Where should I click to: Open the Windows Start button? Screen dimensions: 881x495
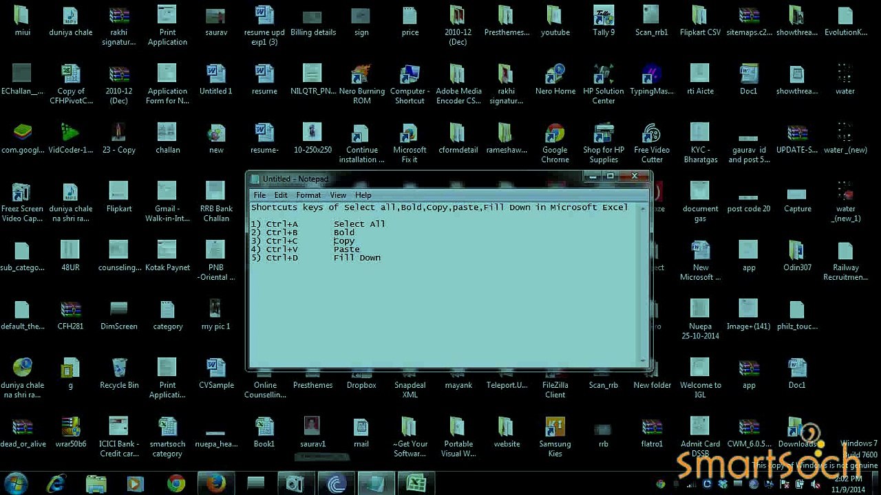(x=15, y=483)
